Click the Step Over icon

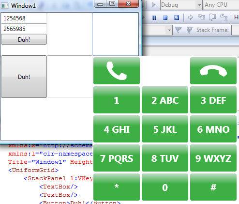click(213, 17)
